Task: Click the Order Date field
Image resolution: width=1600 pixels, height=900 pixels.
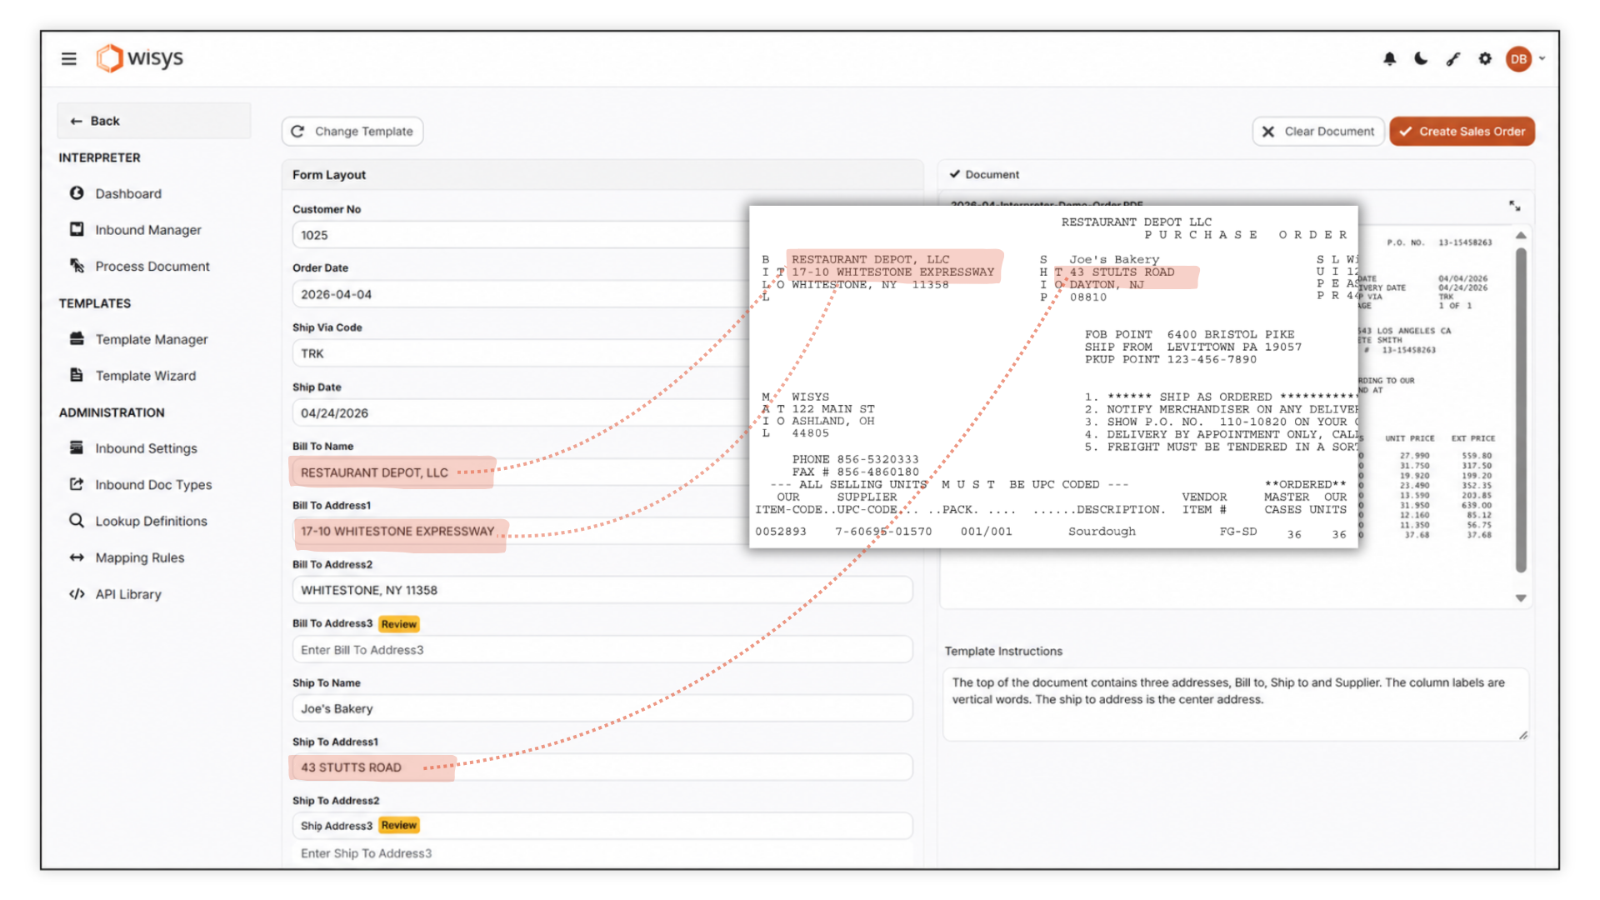Action: coord(521,294)
